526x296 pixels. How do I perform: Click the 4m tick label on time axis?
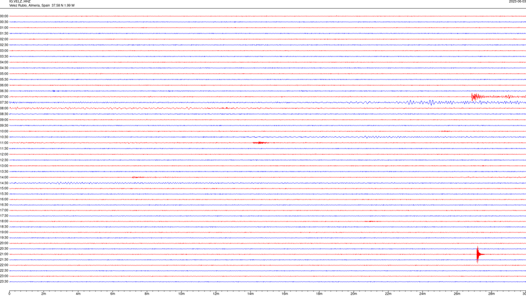tap(78, 294)
